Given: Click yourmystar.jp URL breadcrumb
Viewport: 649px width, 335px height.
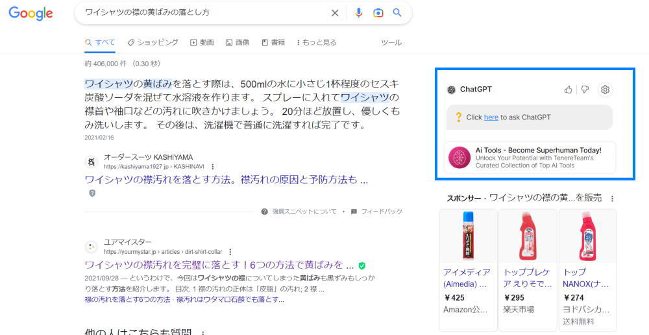Looking at the screenshot, I should pyautogui.click(x=163, y=252).
